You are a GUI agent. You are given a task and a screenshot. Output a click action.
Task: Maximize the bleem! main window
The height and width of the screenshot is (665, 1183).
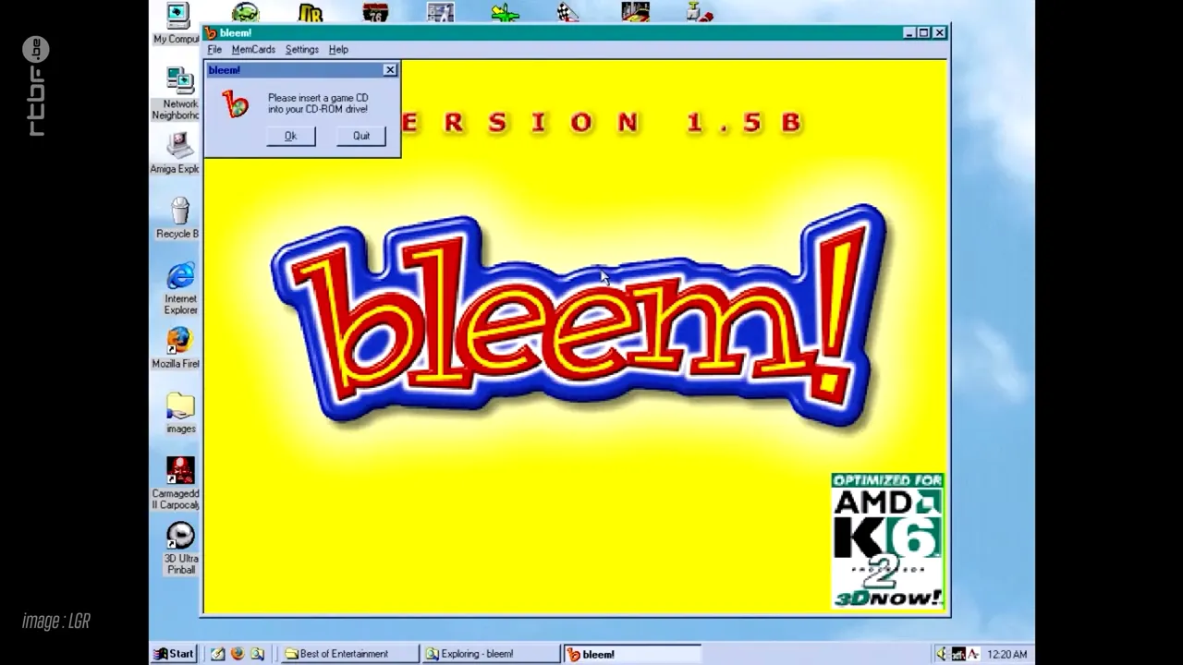click(923, 33)
